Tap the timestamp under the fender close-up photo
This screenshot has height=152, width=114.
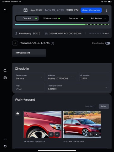[34, 142]
